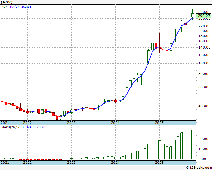The image size is (212, 170).
Task: Click the (AGX) ticker title
Action: click(7, 2)
